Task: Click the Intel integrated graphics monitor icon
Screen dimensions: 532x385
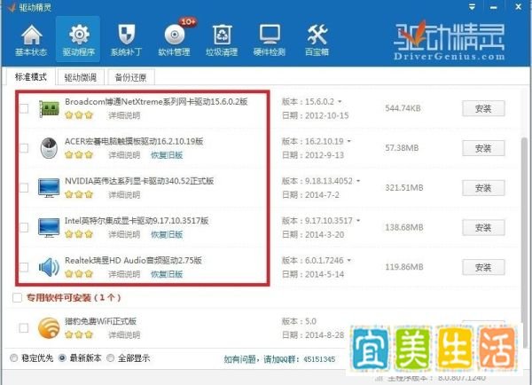Action: (49, 227)
